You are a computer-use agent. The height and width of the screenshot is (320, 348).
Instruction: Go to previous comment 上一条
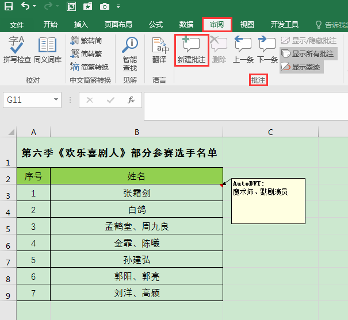coord(243,50)
